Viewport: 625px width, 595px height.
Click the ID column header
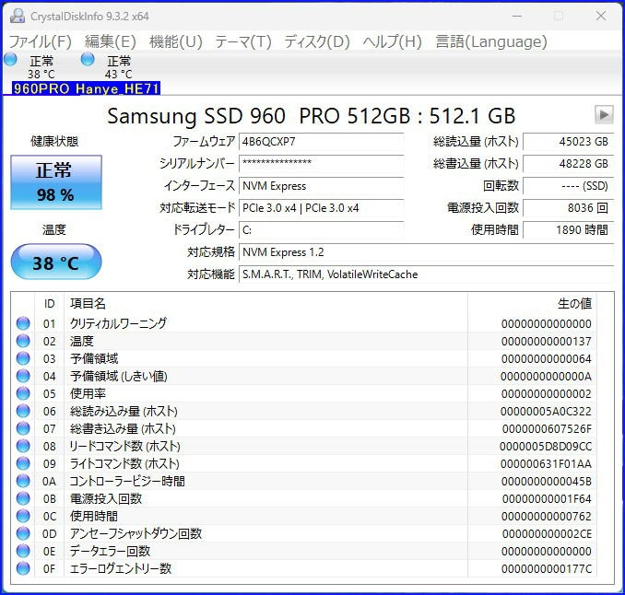click(x=50, y=304)
